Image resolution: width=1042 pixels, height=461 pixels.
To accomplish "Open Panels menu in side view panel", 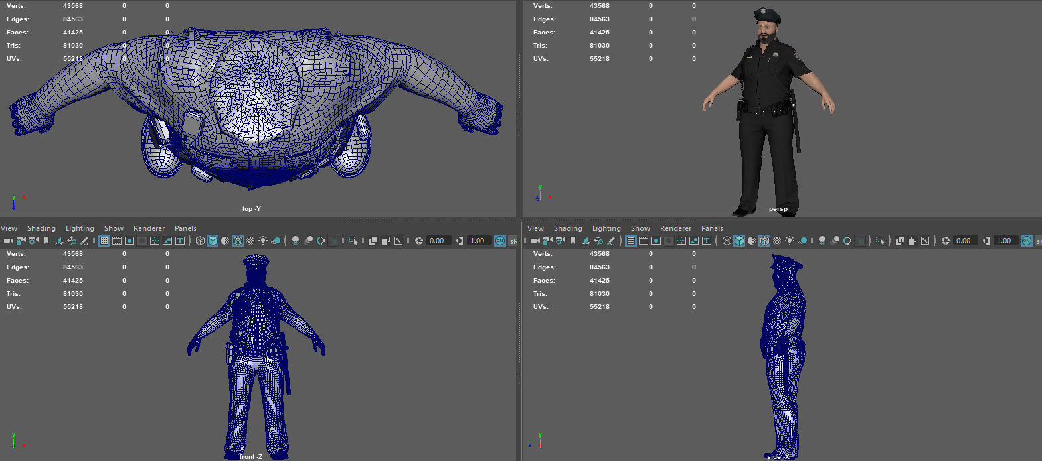I will click(712, 228).
